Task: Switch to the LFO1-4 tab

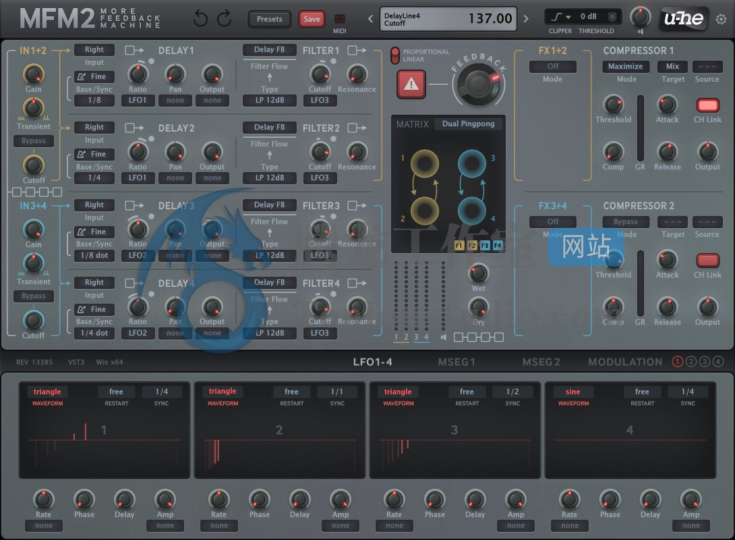Action: (373, 362)
